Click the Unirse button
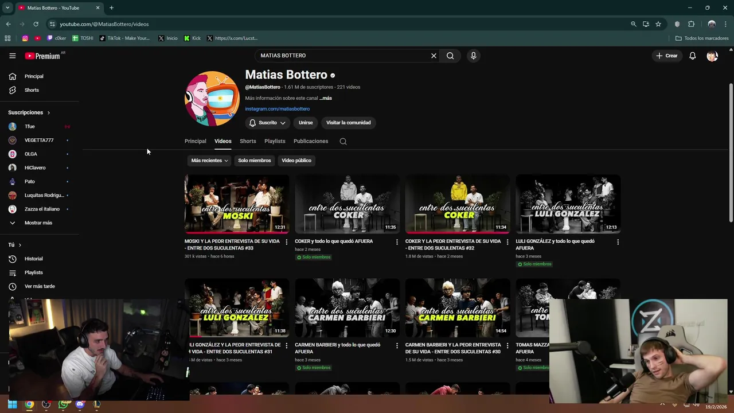Image resolution: width=734 pixels, height=413 pixels. [306, 123]
